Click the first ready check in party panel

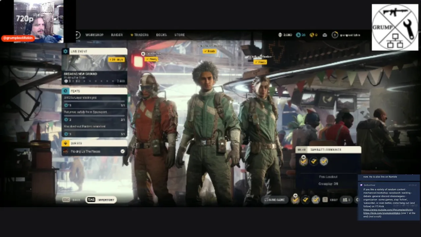coord(303,161)
